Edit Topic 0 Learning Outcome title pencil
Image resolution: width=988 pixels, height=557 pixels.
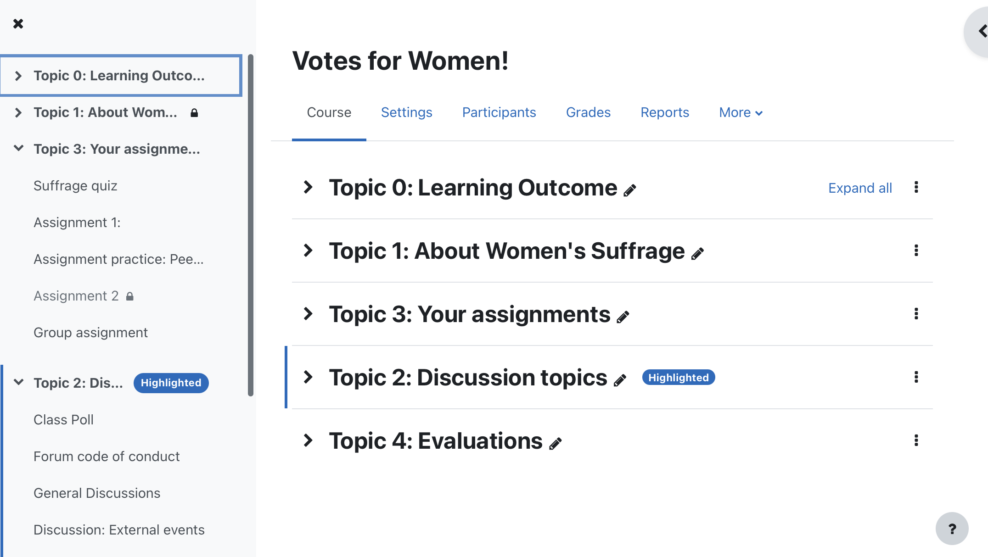click(x=630, y=190)
